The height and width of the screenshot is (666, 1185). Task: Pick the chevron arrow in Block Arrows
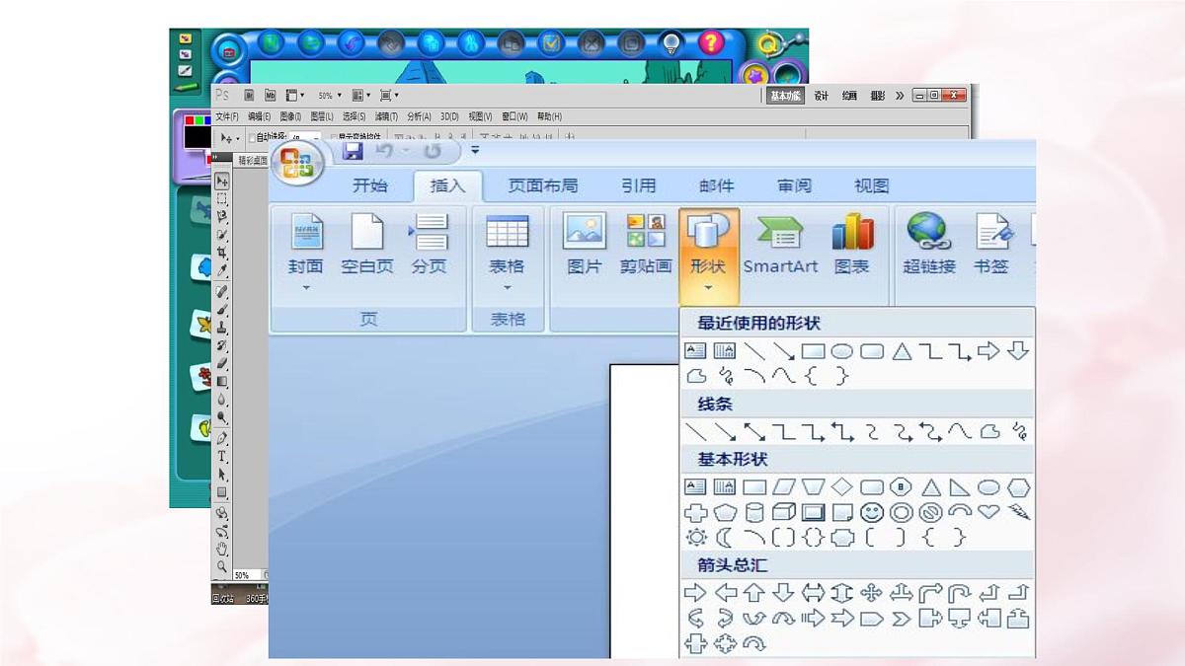click(901, 619)
